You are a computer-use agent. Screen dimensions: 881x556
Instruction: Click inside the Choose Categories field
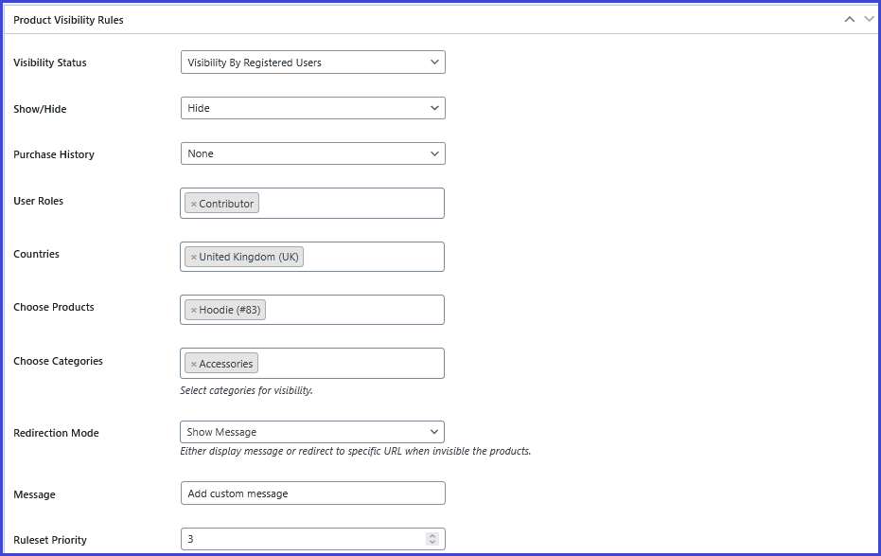coord(350,363)
